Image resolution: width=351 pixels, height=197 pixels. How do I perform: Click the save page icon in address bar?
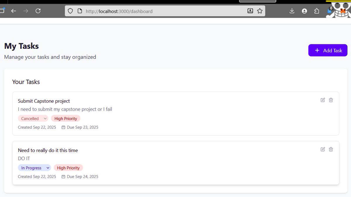click(250, 11)
